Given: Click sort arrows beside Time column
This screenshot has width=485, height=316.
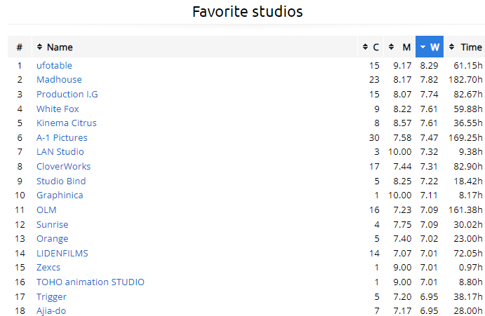Looking at the screenshot, I should (x=451, y=47).
